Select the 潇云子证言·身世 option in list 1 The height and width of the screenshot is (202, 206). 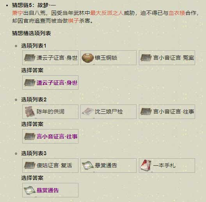50,58
